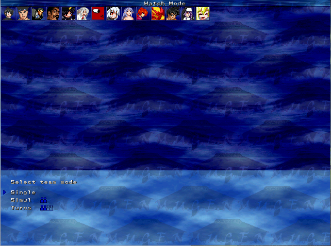Image resolution: width=331 pixels, height=246 pixels.
Task: Click the four-person icon beside Turns
Action: coord(46,208)
